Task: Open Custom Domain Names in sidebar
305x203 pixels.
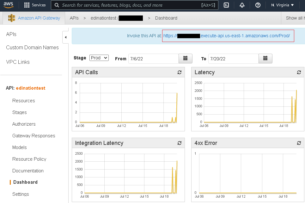Action: [x=32, y=47]
